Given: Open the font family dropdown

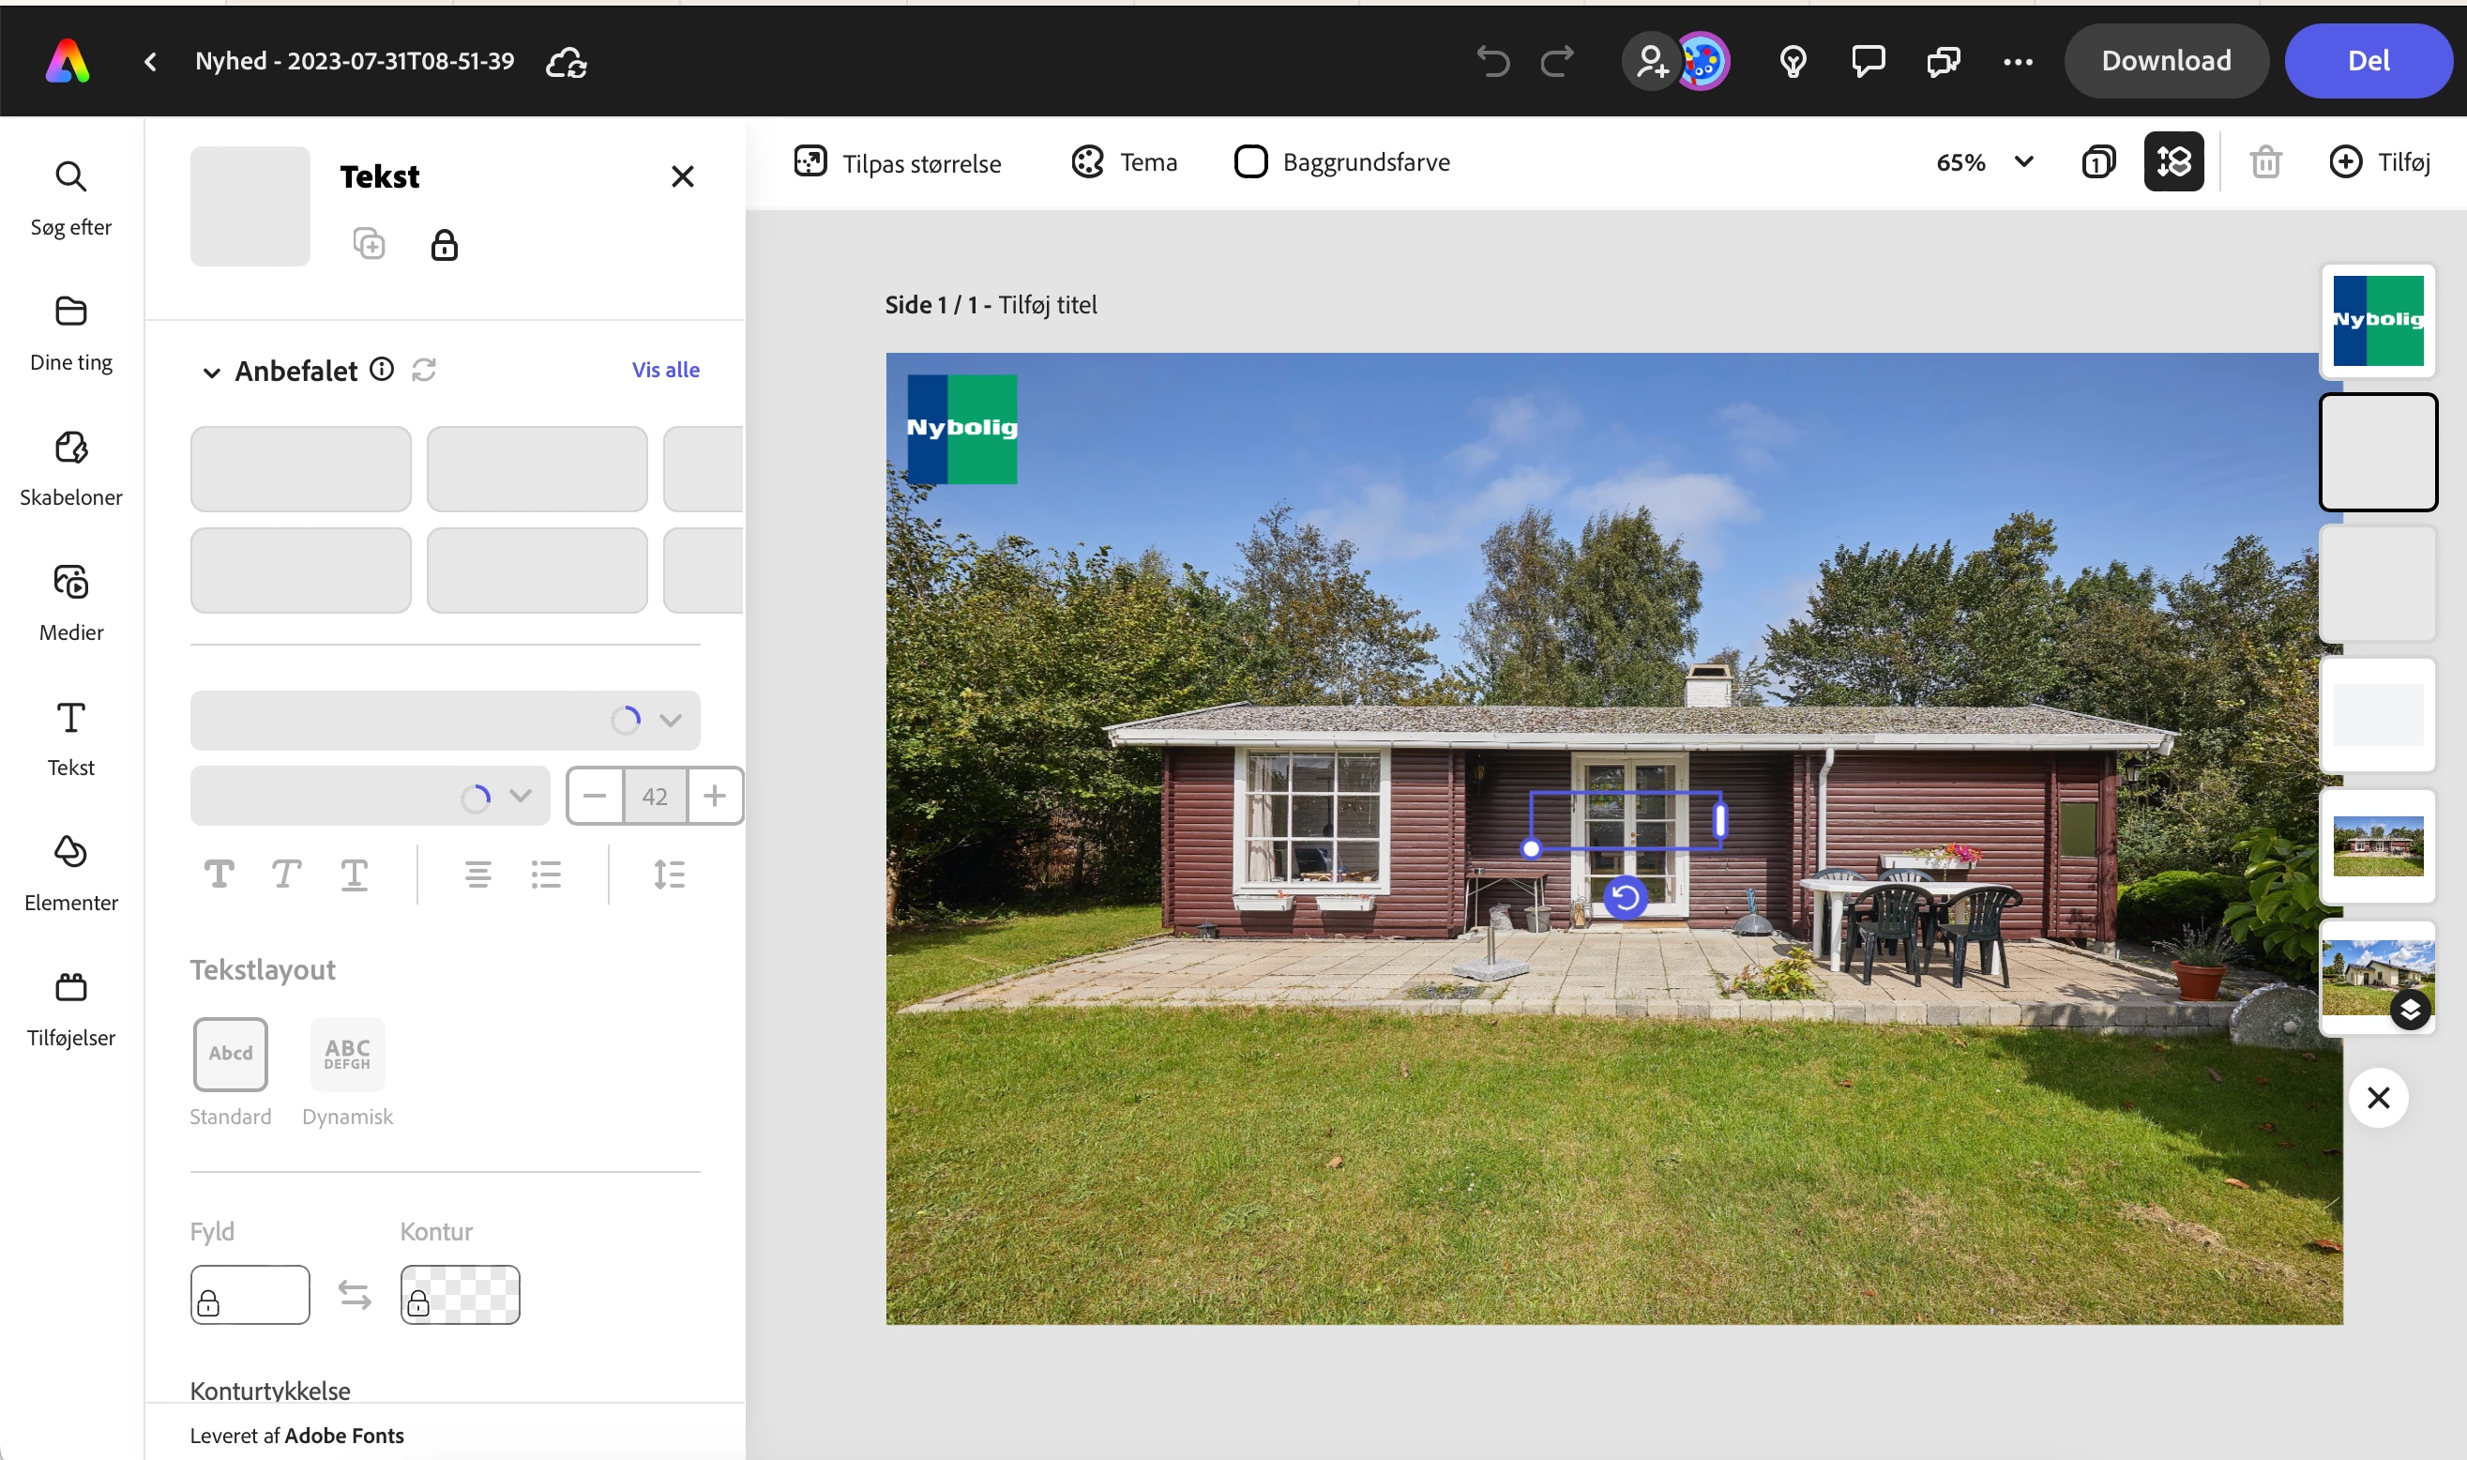Looking at the screenshot, I should pos(445,721).
